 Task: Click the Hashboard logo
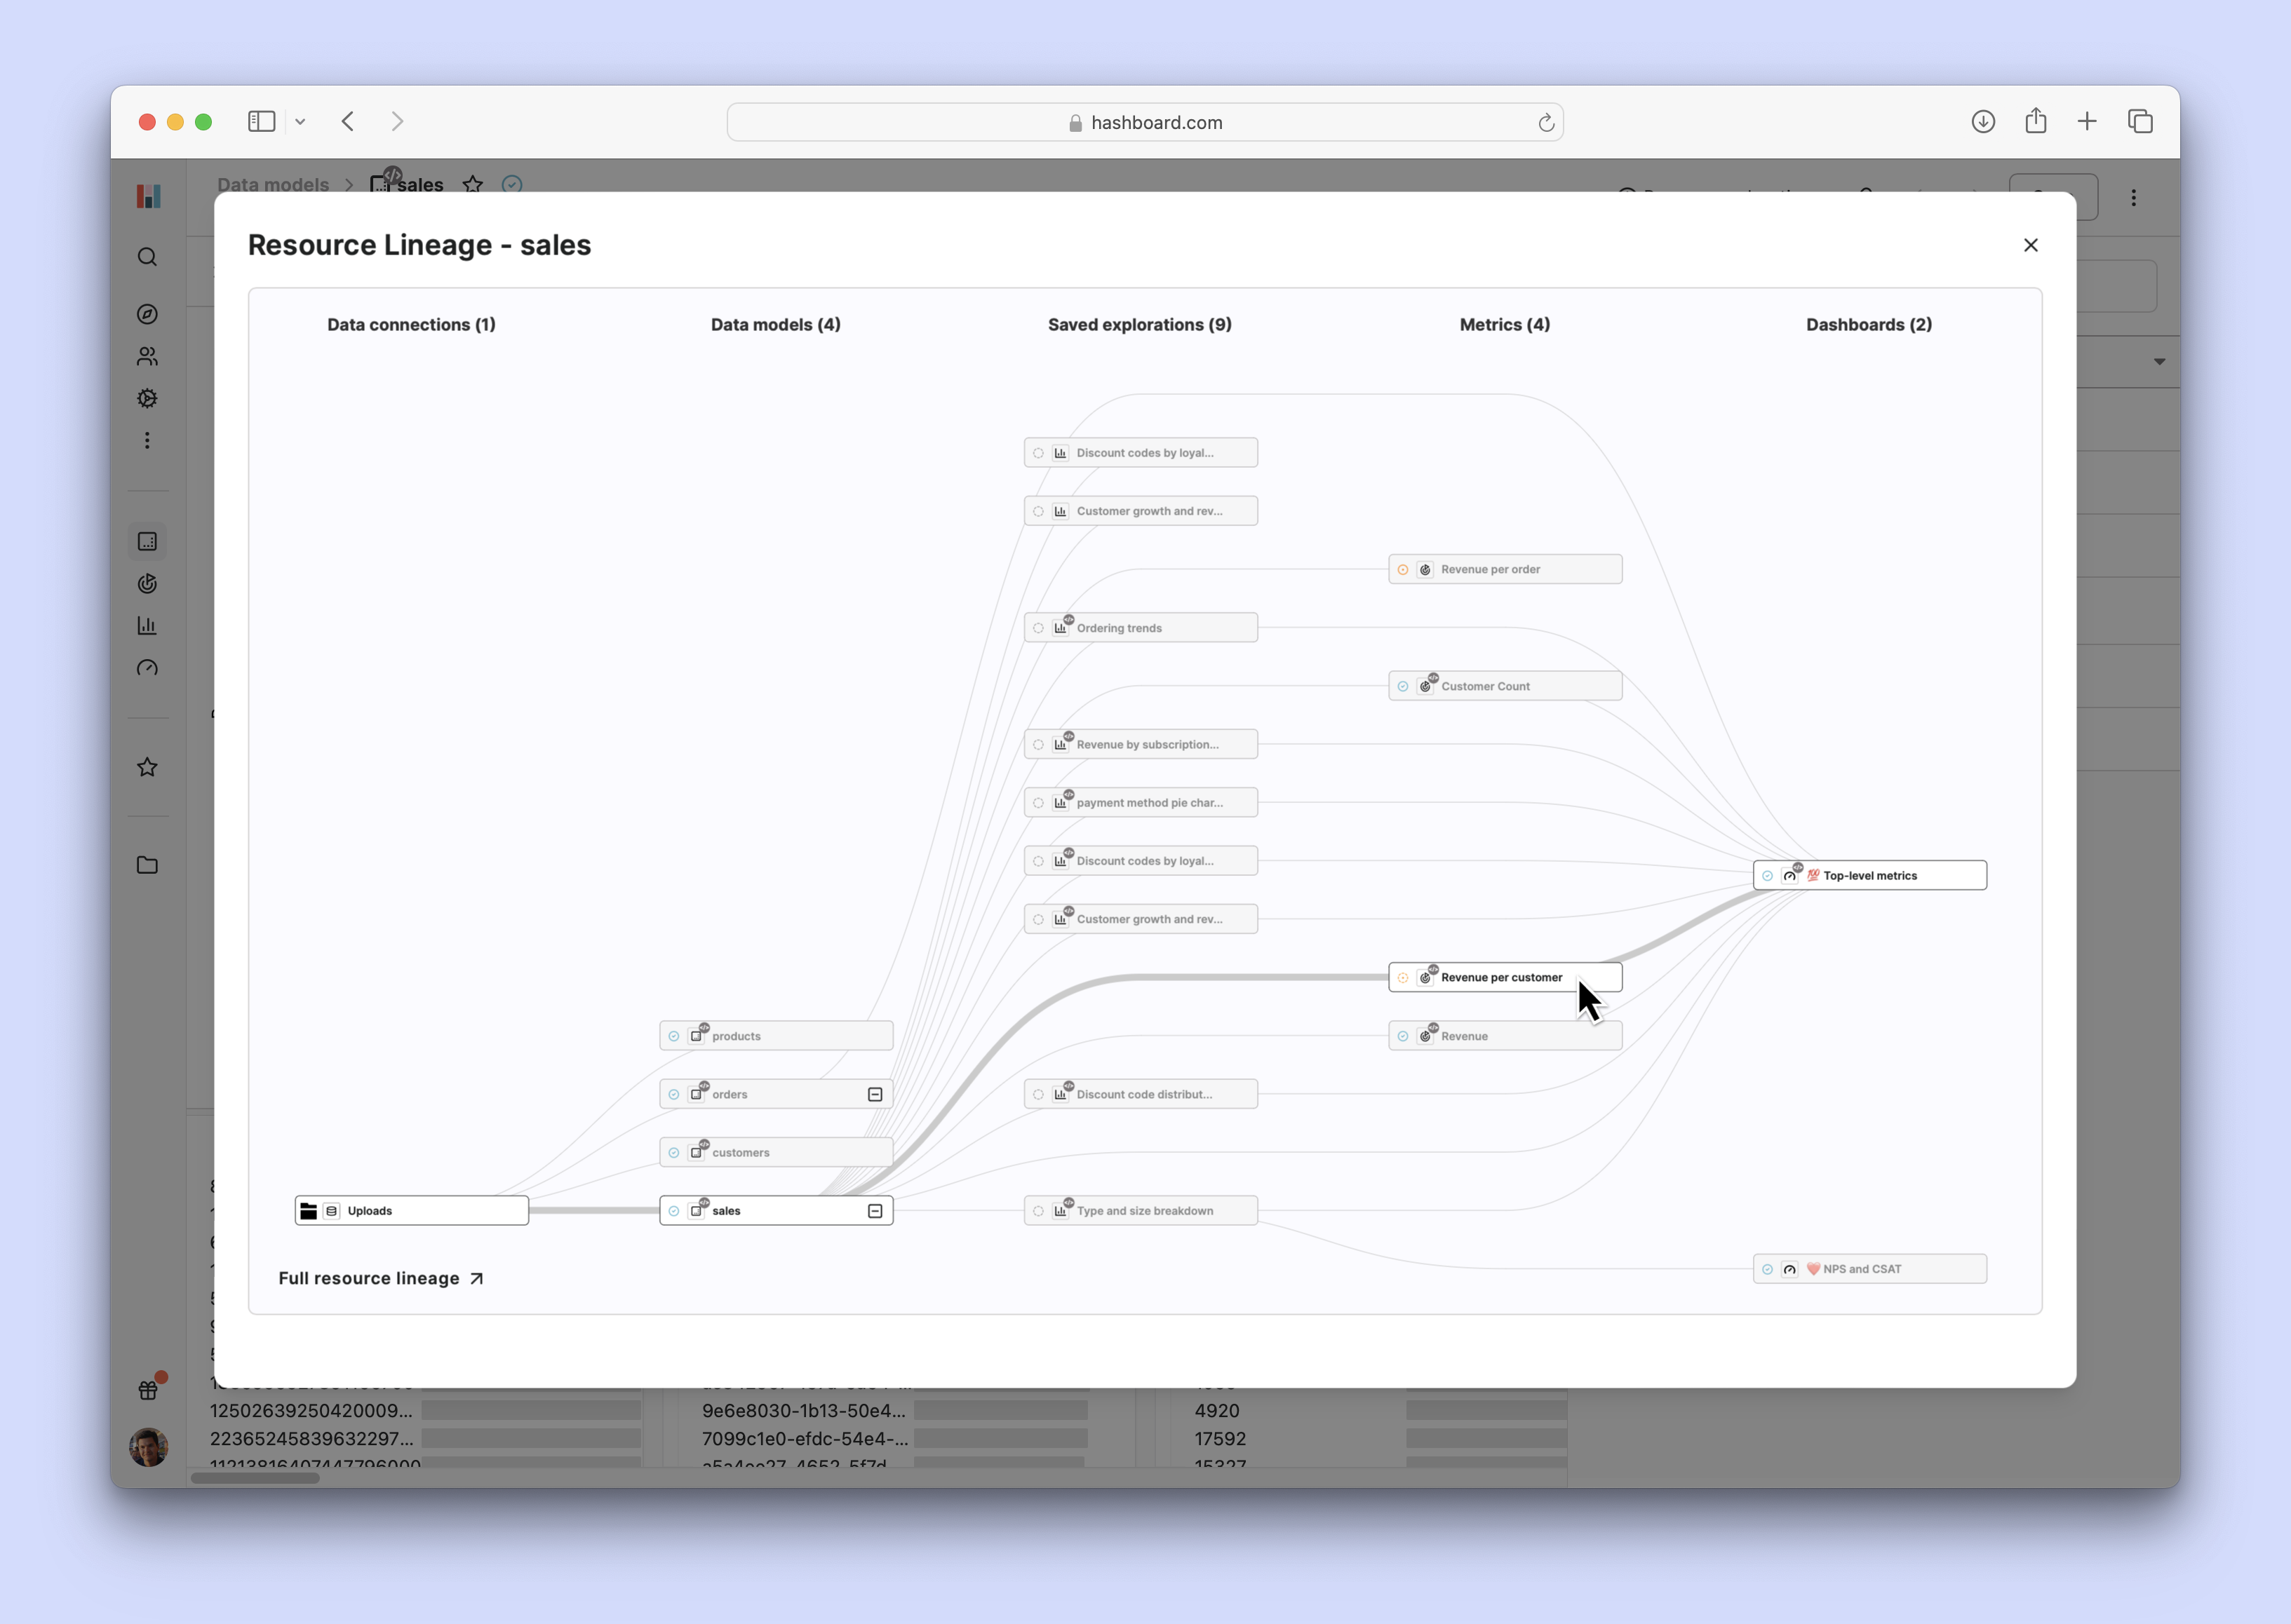148,196
